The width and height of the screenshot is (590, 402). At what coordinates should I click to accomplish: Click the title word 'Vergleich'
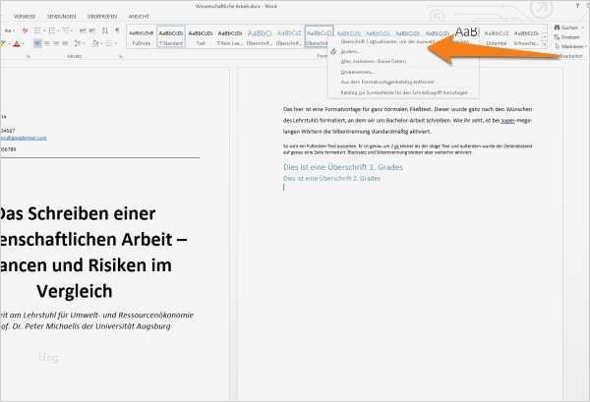pos(75,291)
